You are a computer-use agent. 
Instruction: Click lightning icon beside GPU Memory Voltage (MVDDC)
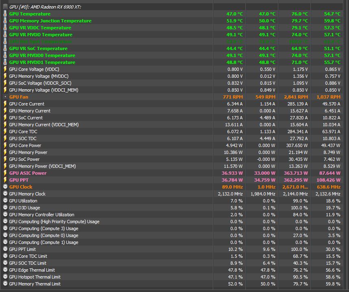pos(5,76)
